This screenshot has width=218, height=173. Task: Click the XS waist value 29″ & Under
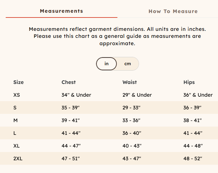click(x=137, y=95)
